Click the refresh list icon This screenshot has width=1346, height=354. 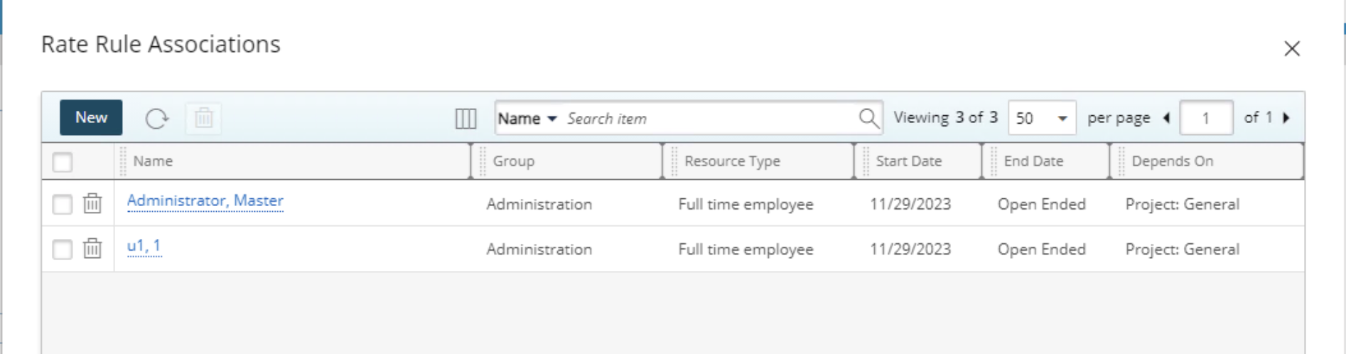click(156, 118)
